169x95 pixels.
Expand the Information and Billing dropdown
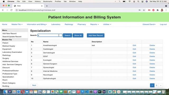pos(37,24)
